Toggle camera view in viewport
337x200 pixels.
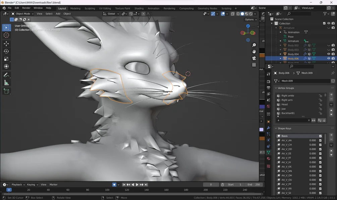click(254, 58)
